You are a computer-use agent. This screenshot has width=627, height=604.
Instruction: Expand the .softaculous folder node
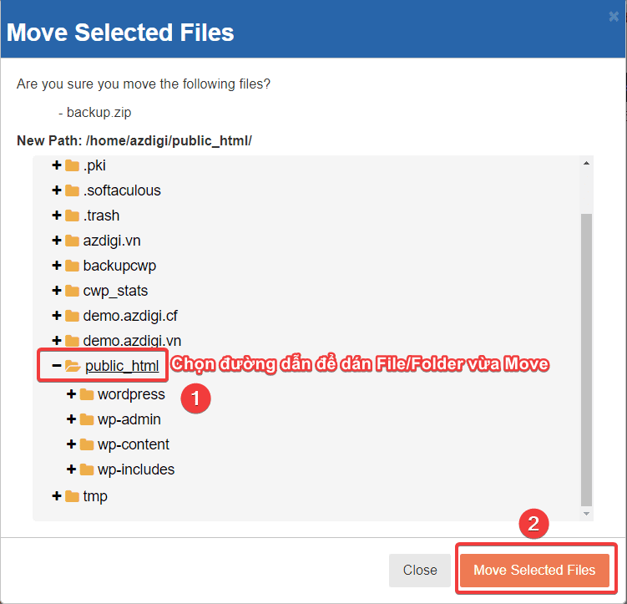click(x=57, y=190)
